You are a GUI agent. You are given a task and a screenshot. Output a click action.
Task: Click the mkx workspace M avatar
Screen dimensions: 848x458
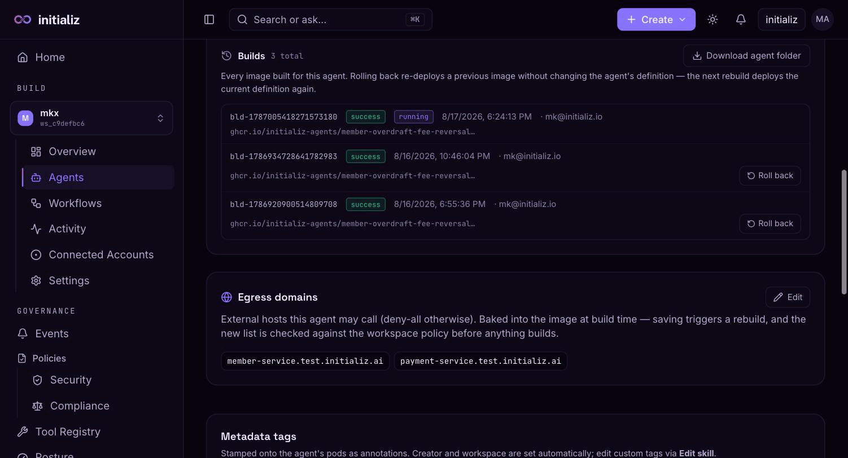click(25, 118)
